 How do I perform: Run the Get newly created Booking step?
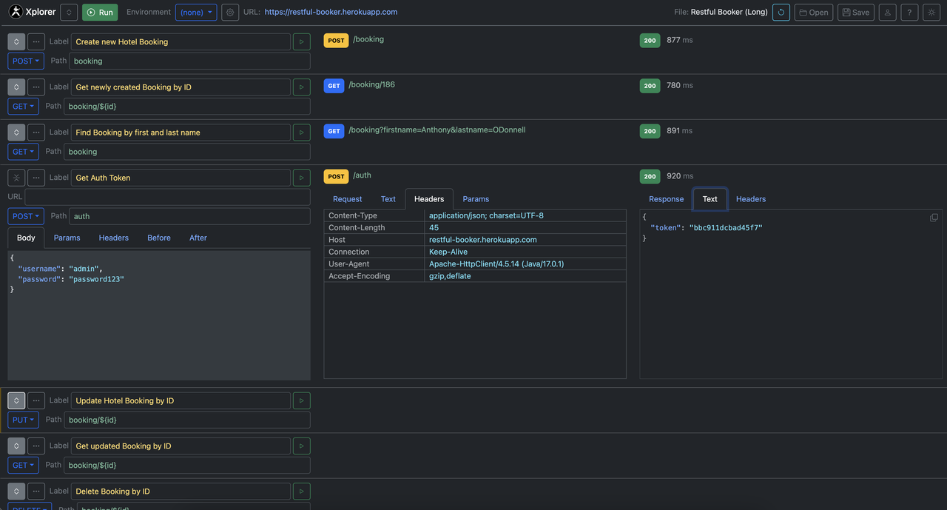click(301, 87)
